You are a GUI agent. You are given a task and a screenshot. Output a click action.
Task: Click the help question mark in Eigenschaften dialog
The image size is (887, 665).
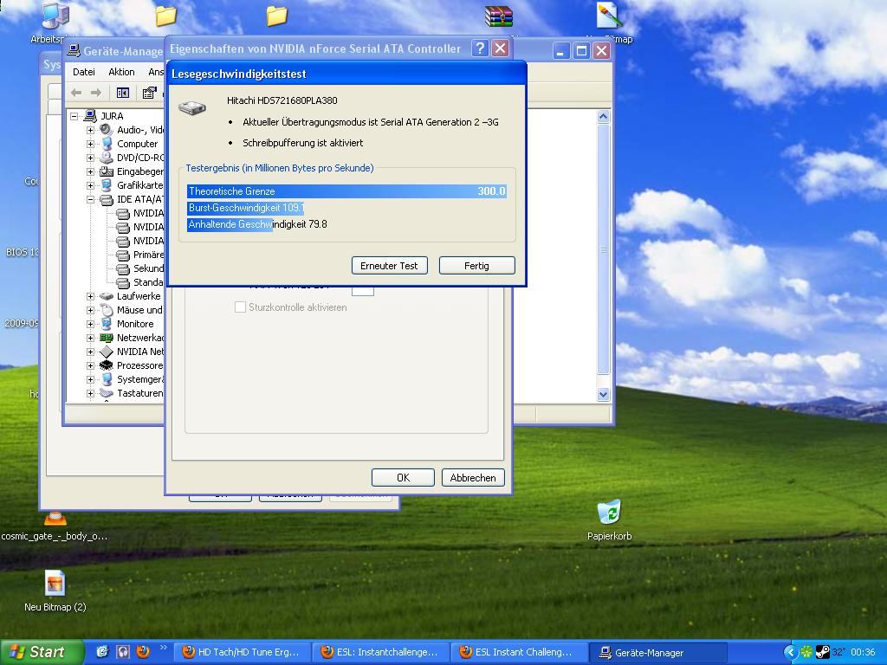pos(480,48)
